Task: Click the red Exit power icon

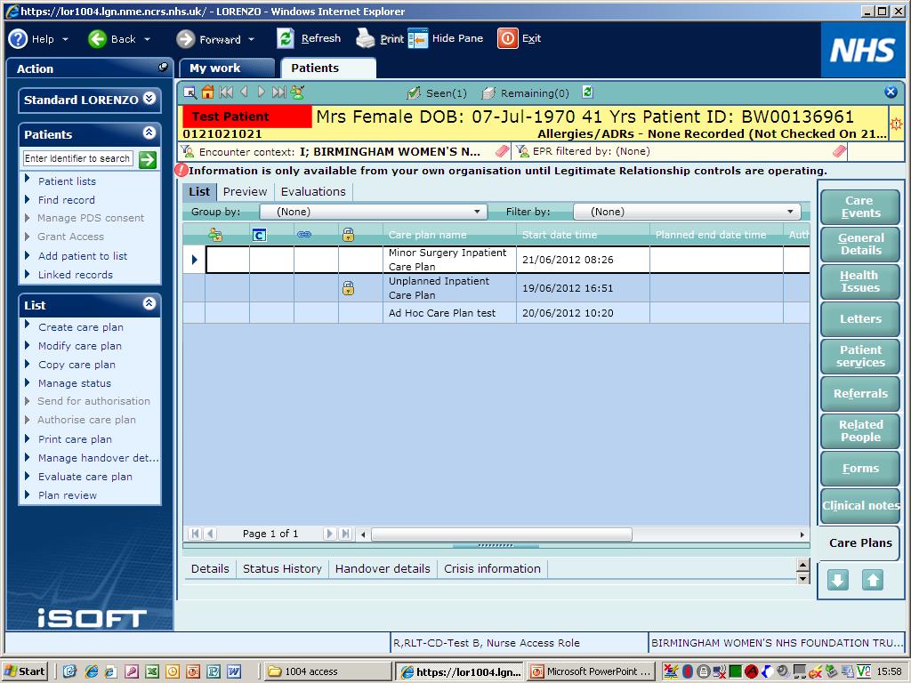Action: [507, 38]
